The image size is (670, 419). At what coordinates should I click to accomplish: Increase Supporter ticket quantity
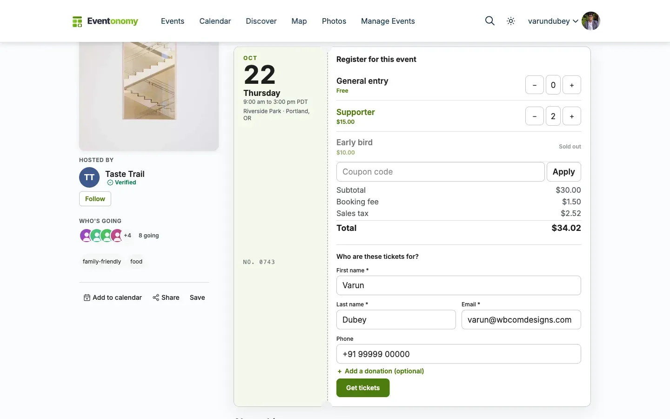572,116
